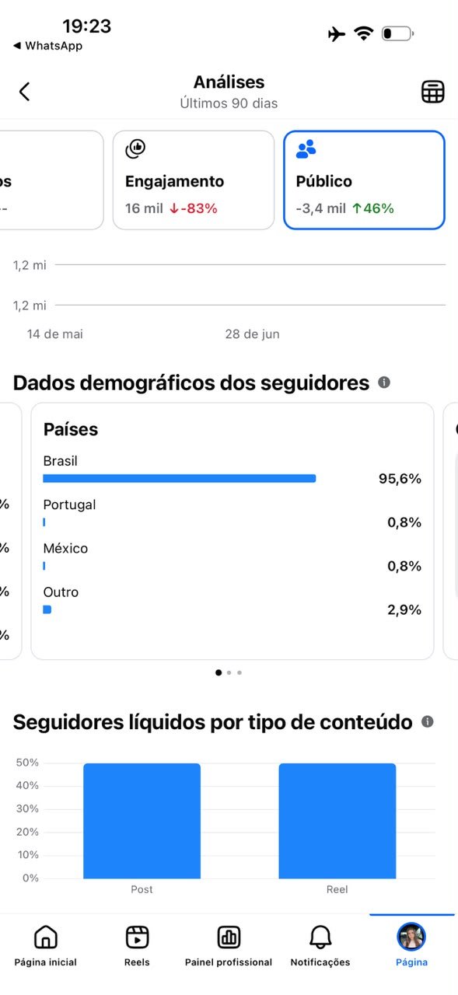Screen dimensions: 458x995
Task: Tap the Países demographics card title
Action: click(x=71, y=429)
